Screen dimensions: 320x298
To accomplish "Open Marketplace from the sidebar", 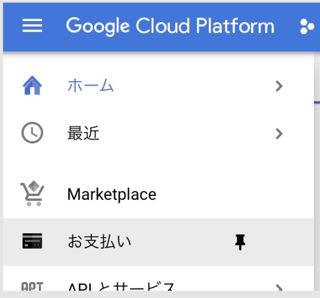I will 112,194.
